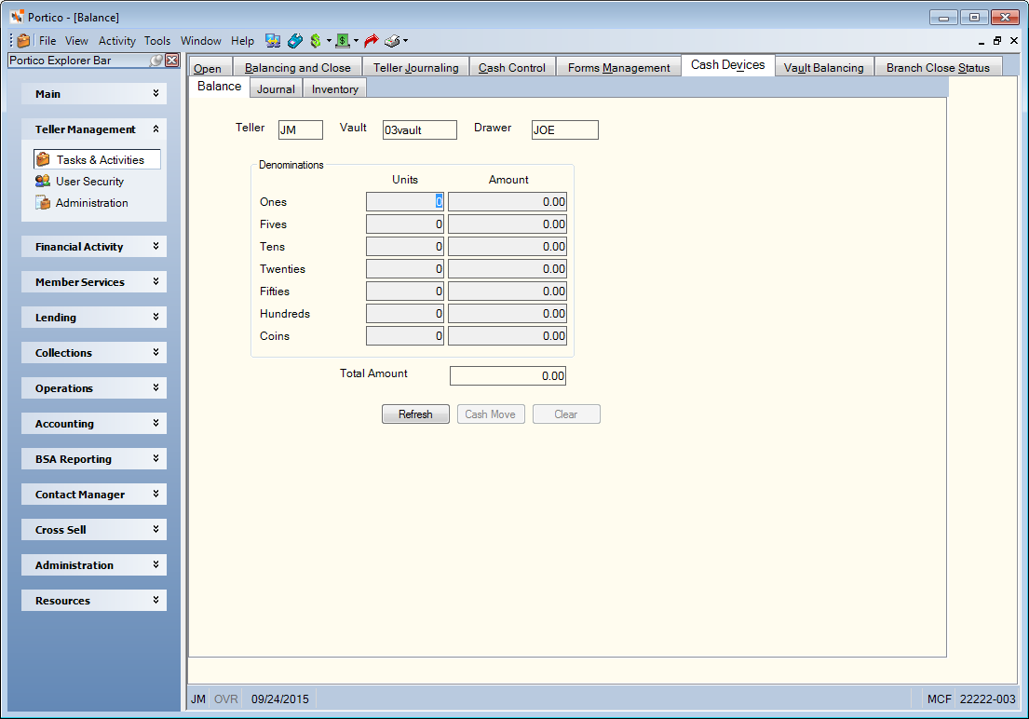Click the two-monitors transfer toolbar icon

273,41
